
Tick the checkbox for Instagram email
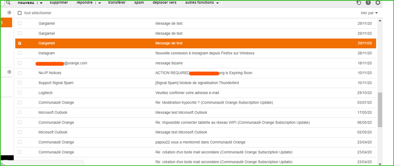tap(20, 53)
